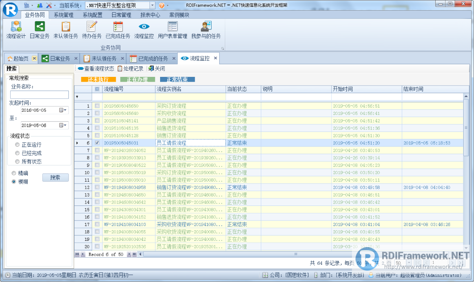The width and height of the screenshot is (474, 282).
Task: Close the 日常业务 tab
Action: (76, 58)
